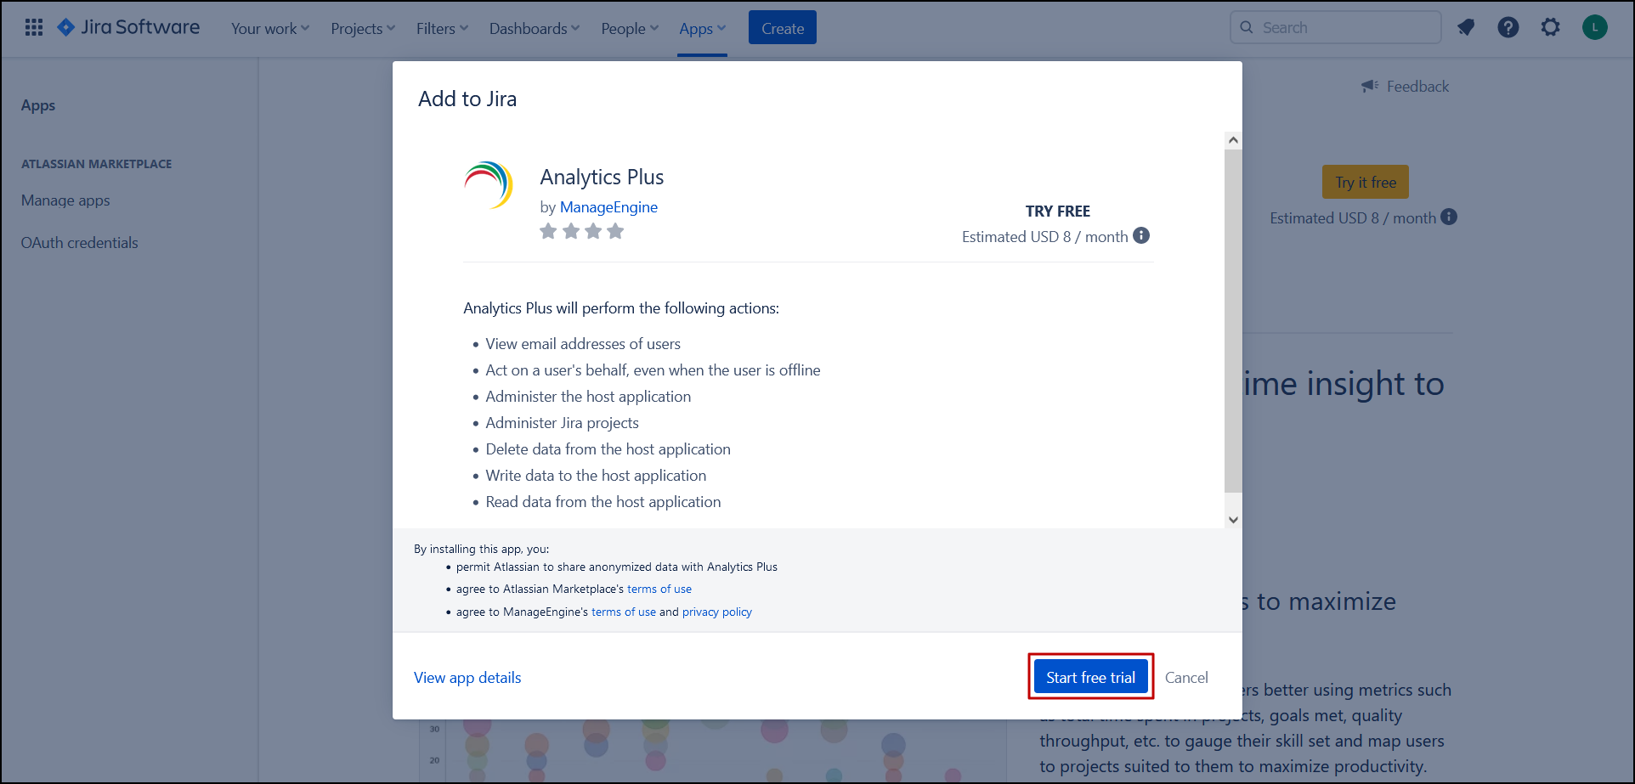Open View app details link
The height and width of the screenshot is (784, 1635).
[x=467, y=677]
